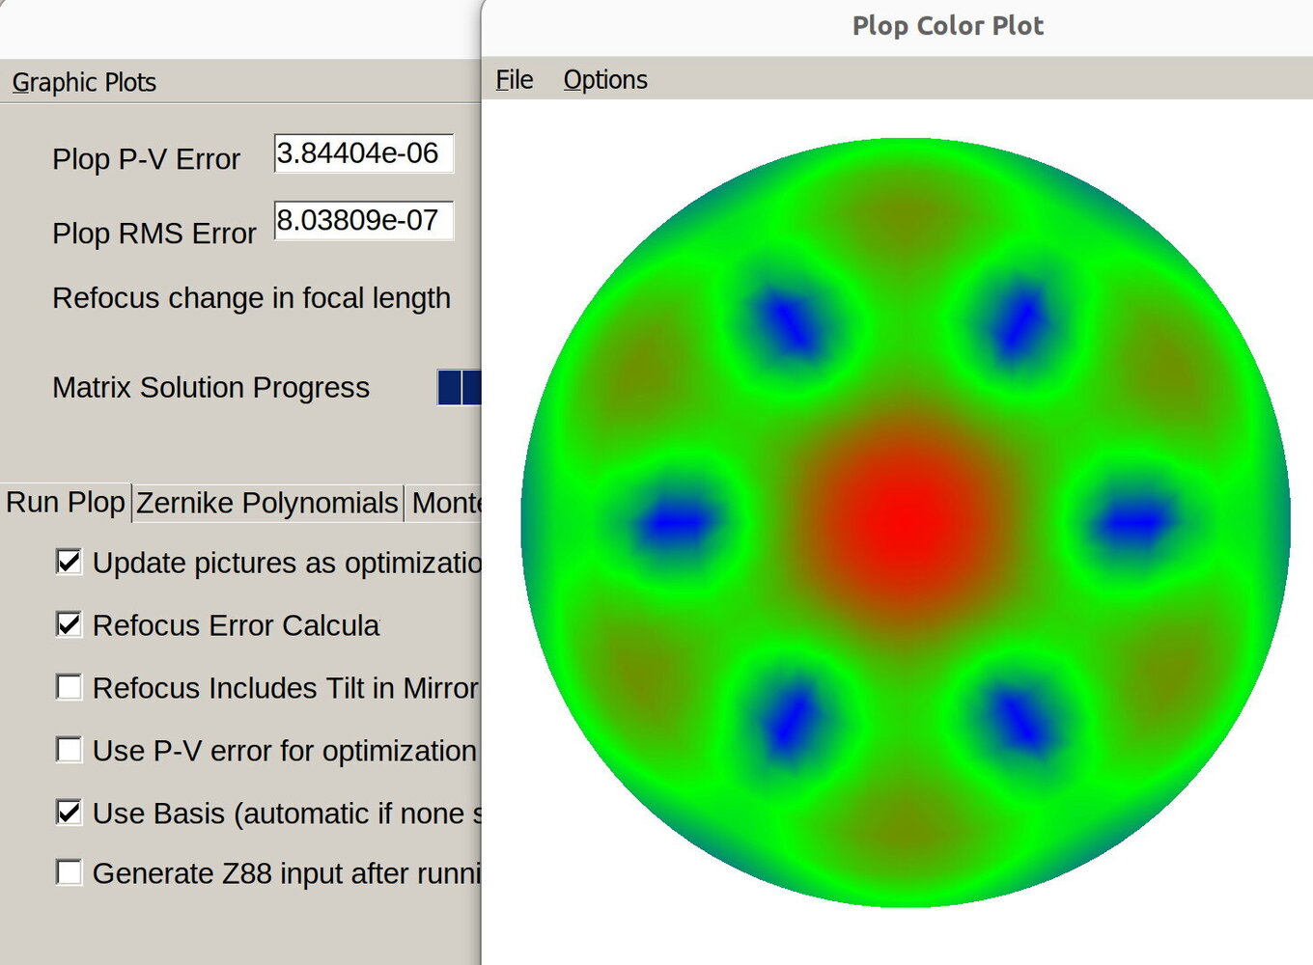Click the Plop Color Plot title bar
The image size is (1313, 965).
(897, 26)
